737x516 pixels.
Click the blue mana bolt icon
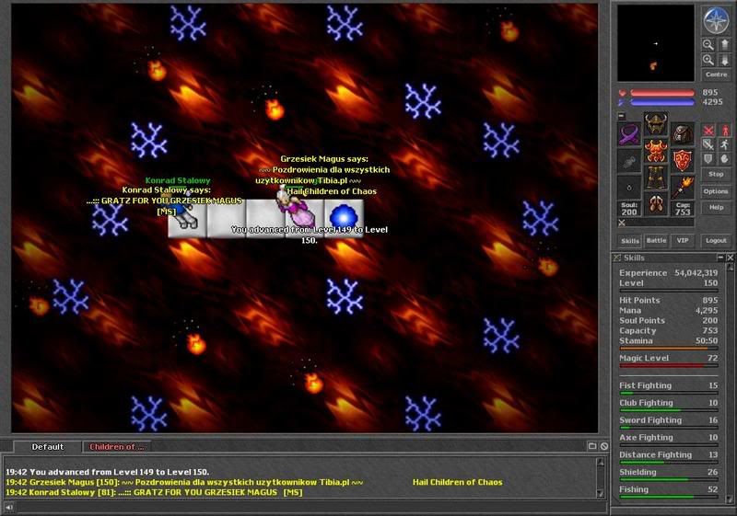623,102
